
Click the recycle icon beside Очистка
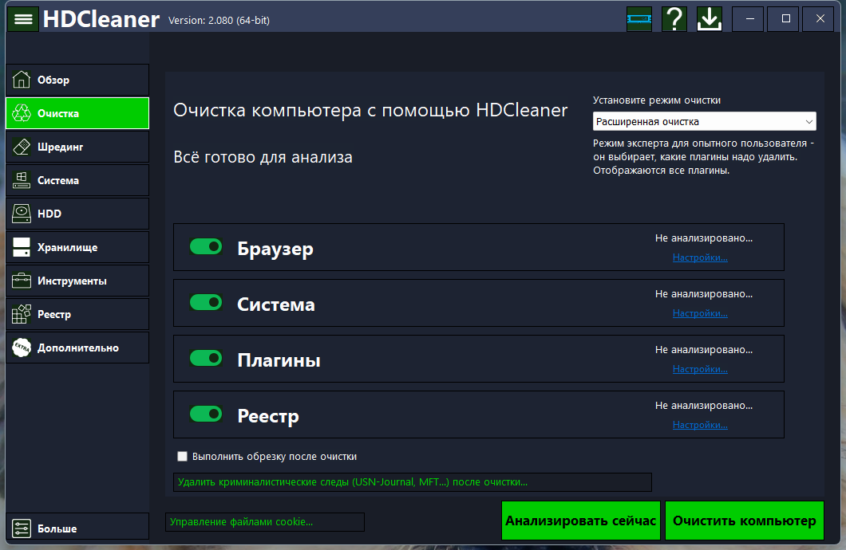coord(22,113)
